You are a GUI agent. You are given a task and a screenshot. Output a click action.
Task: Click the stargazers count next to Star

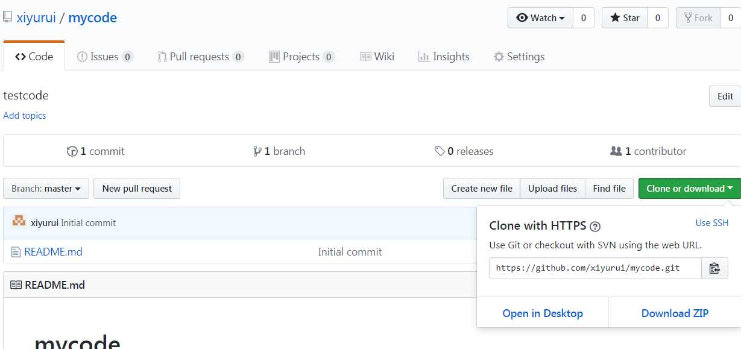click(x=658, y=18)
